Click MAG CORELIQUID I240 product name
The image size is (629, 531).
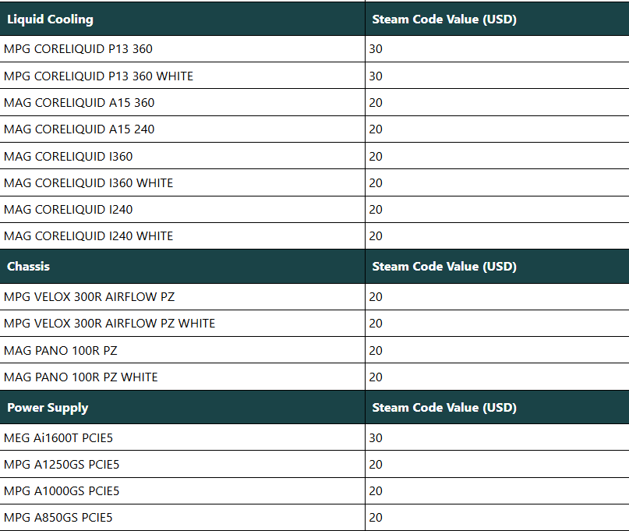point(68,210)
